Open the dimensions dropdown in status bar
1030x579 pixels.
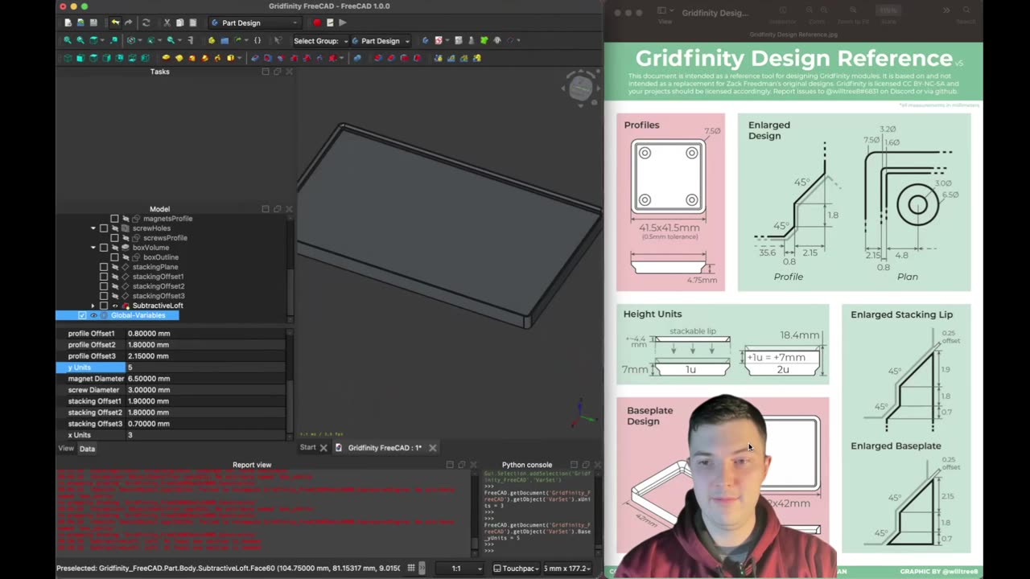click(x=569, y=568)
